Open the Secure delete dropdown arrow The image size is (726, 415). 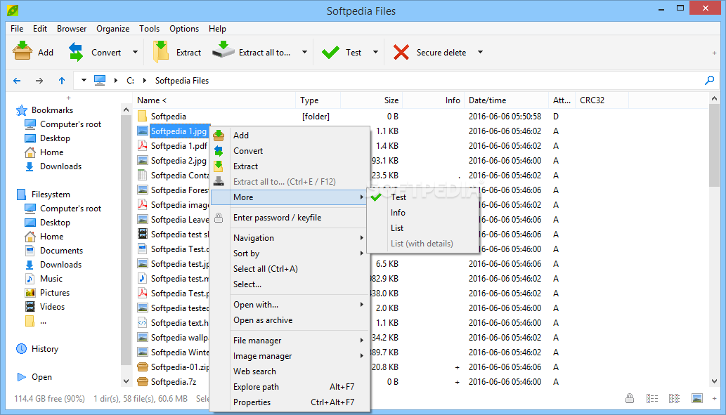click(x=480, y=52)
